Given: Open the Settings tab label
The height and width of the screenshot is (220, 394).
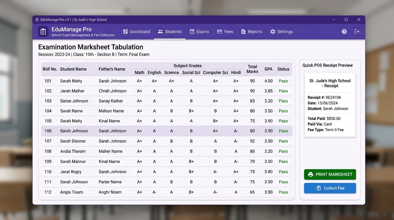Looking at the screenshot, I should click(x=285, y=32).
